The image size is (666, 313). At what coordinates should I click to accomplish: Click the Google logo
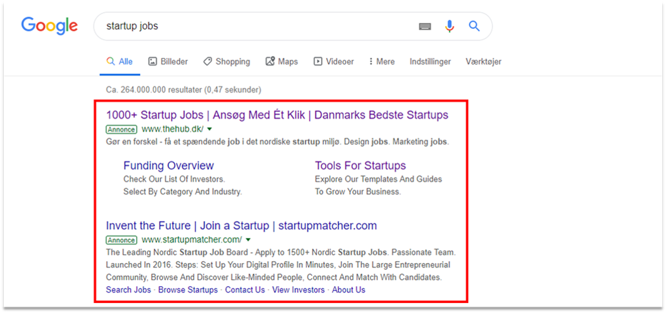49,26
